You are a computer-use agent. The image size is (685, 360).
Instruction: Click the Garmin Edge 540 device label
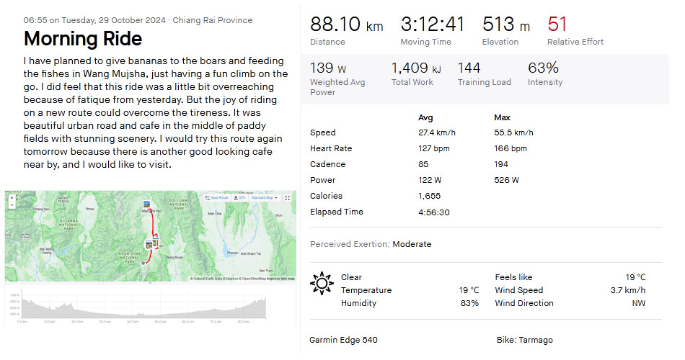tap(343, 340)
